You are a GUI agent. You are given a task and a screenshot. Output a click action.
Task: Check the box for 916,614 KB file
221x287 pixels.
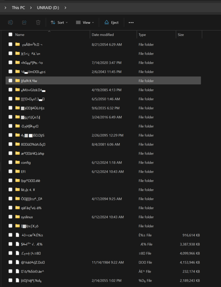(10, 235)
